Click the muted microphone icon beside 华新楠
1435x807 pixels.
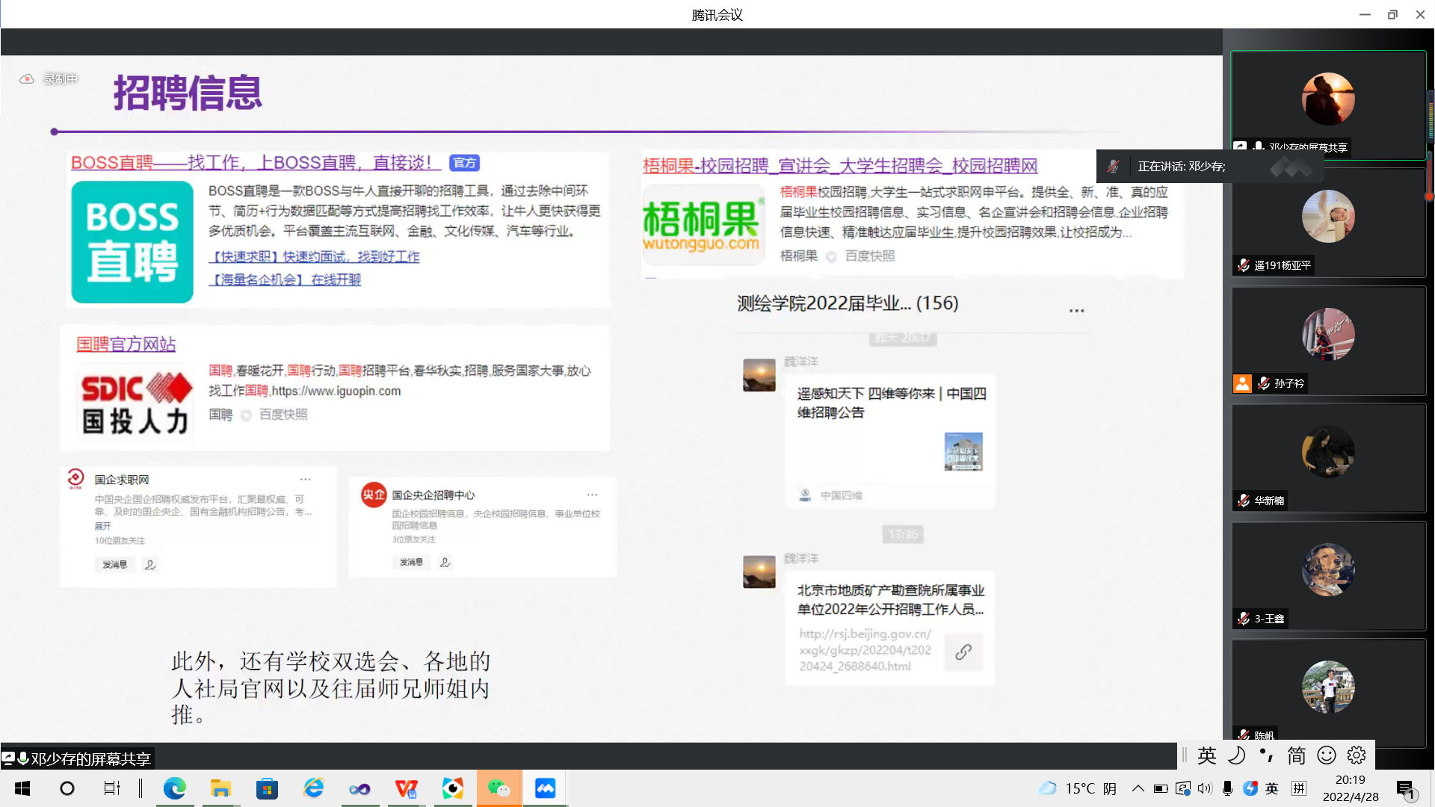point(1244,501)
